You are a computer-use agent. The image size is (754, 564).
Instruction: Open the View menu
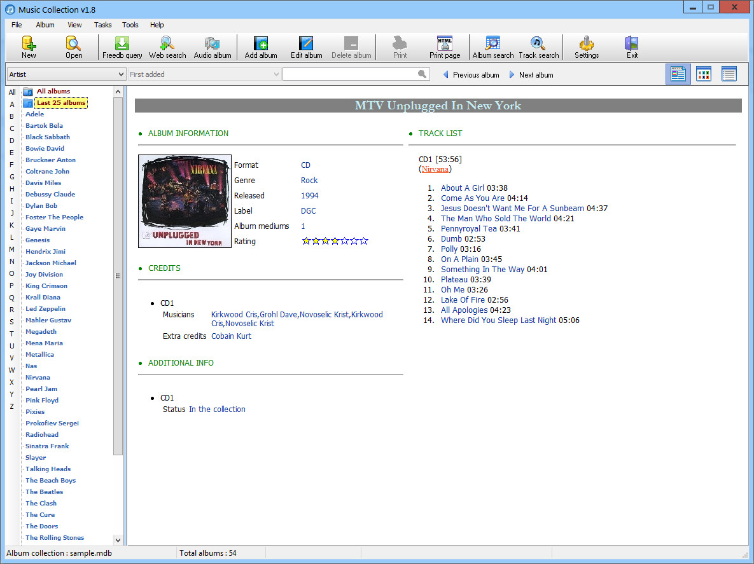(74, 25)
